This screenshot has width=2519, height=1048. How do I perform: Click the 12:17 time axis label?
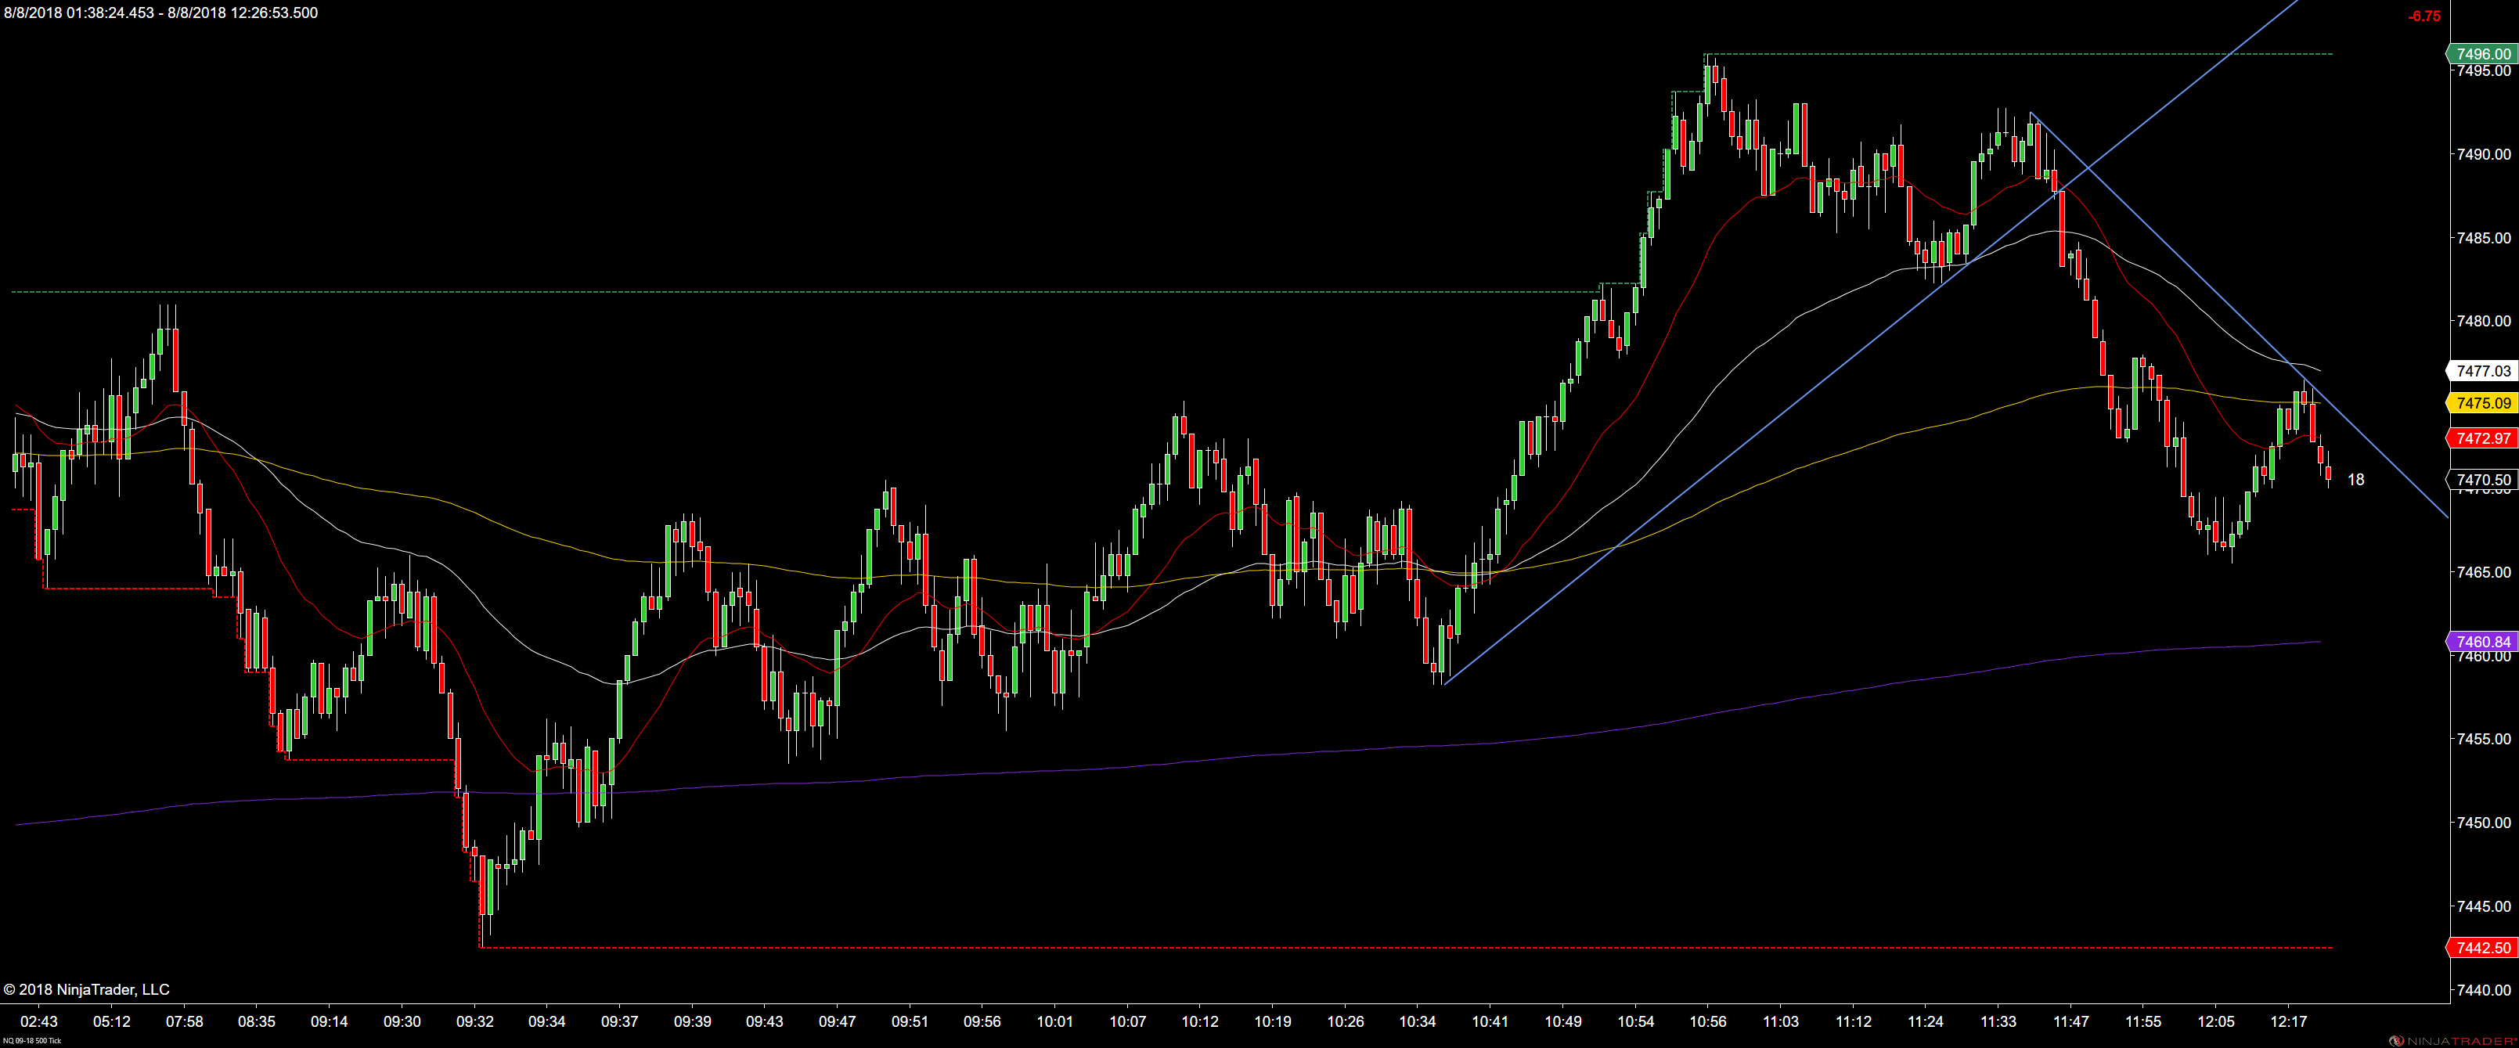pos(2288,1021)
